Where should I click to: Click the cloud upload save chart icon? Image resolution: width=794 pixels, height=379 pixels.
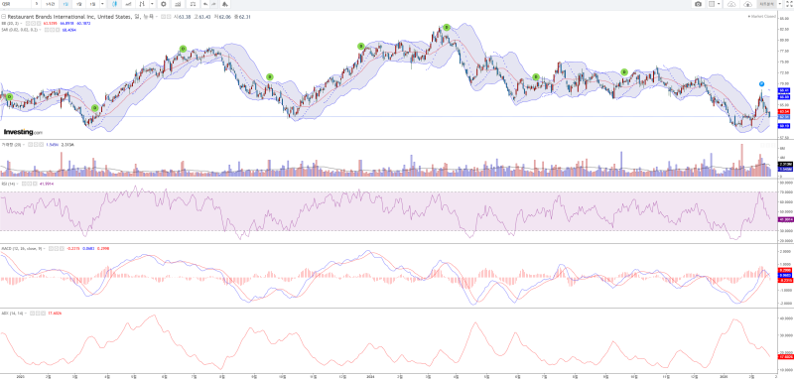748,4
